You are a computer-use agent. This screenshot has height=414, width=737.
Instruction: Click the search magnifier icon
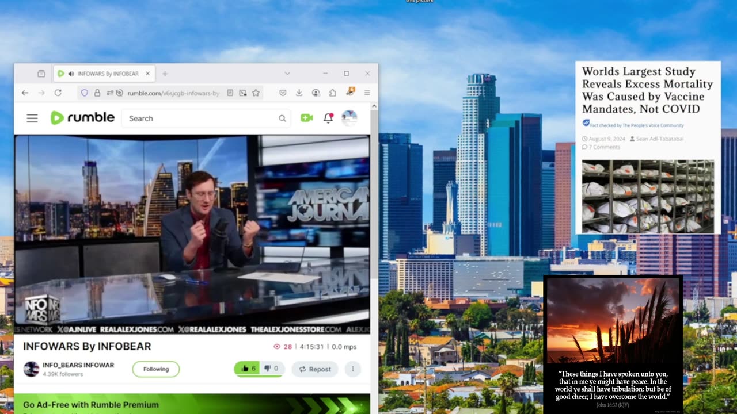tap(282, 118)
